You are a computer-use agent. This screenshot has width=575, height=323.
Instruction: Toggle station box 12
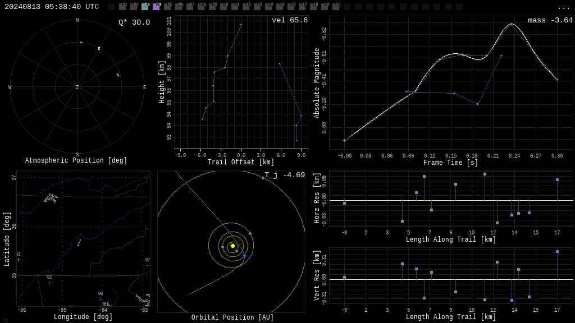[246, 6]
